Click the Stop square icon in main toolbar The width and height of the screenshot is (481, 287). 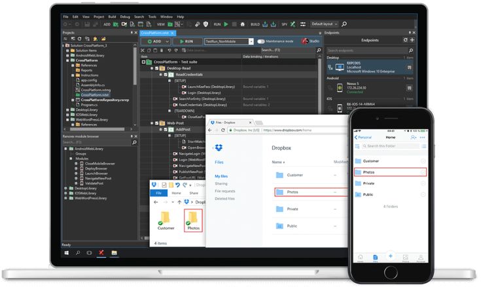(x=234, y=24)
